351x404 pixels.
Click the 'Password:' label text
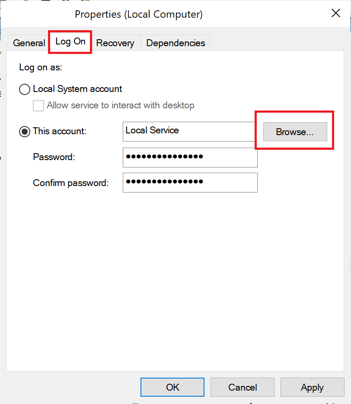click(x=54, y=157)
